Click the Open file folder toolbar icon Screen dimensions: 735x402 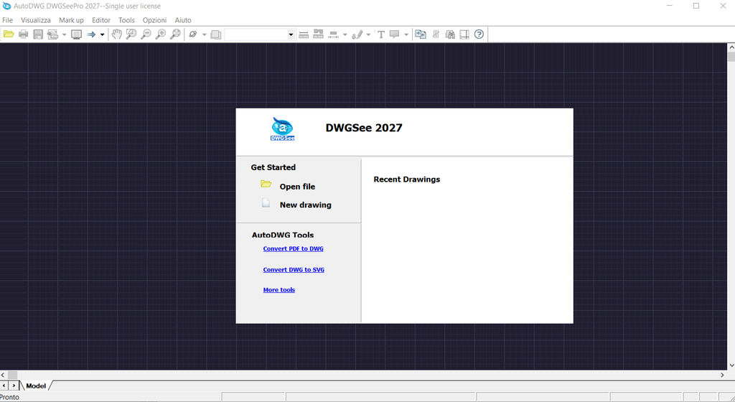(x=9, y=34)
